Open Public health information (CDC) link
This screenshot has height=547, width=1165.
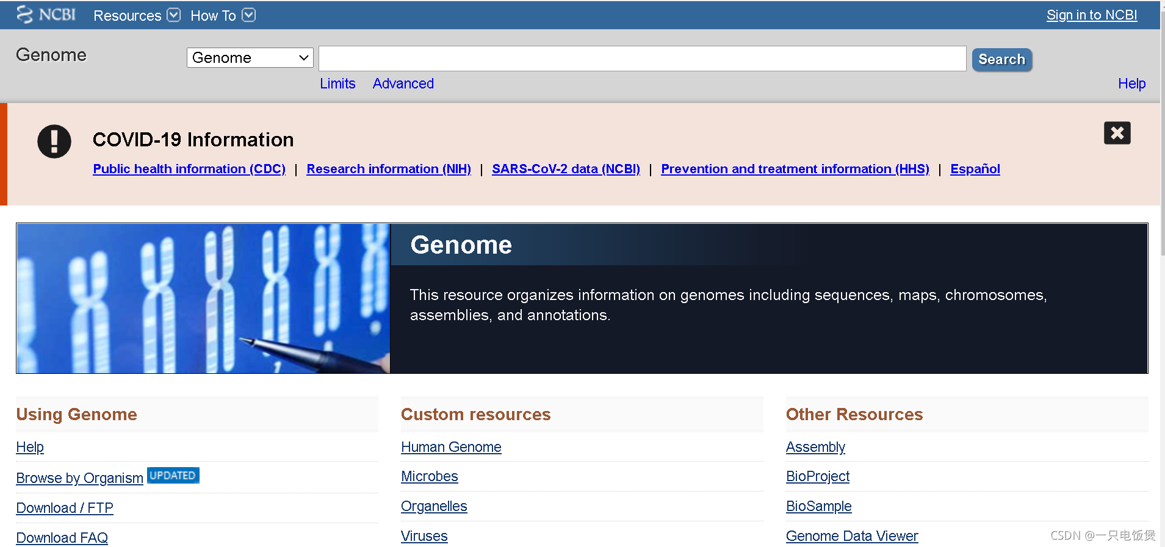189,169
